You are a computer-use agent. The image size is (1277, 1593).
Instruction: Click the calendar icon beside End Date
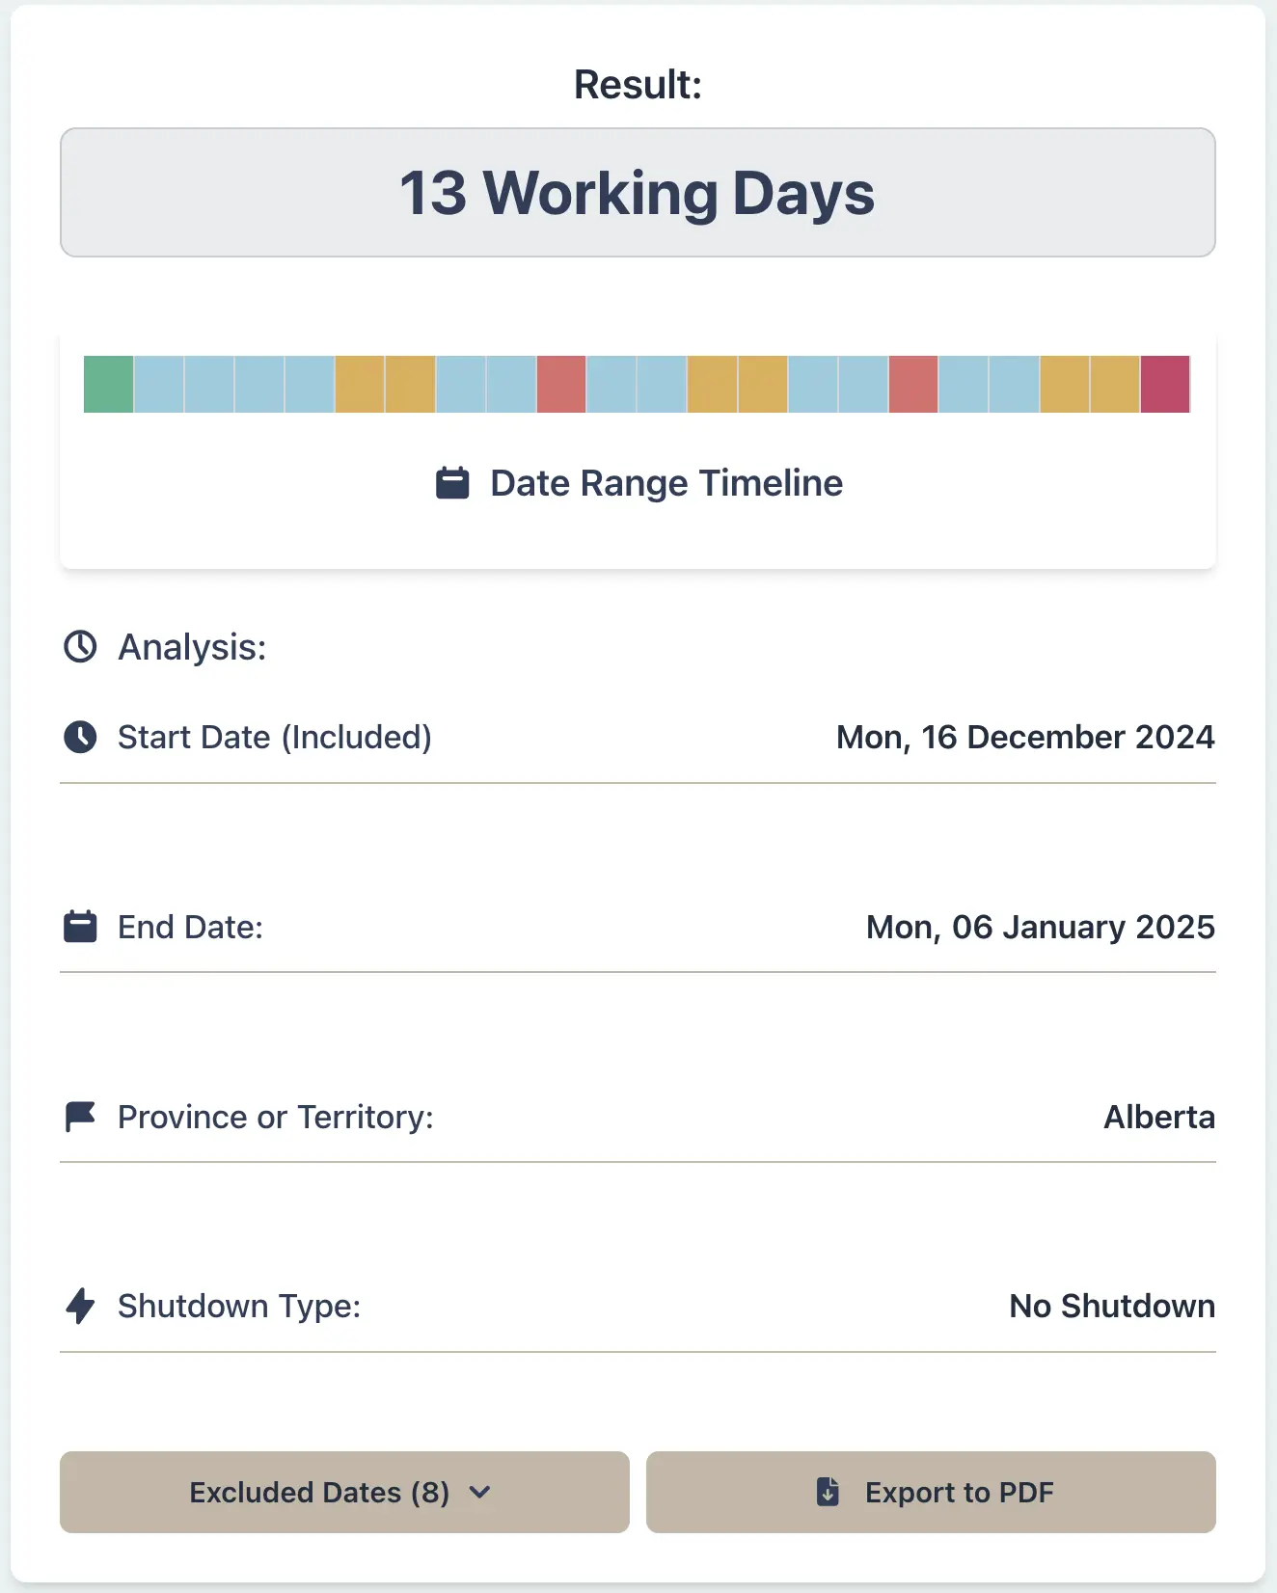coord(81,926)
